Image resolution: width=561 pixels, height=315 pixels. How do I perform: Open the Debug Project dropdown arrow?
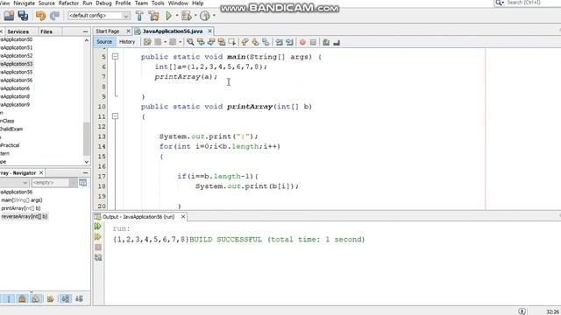(195, 16)
